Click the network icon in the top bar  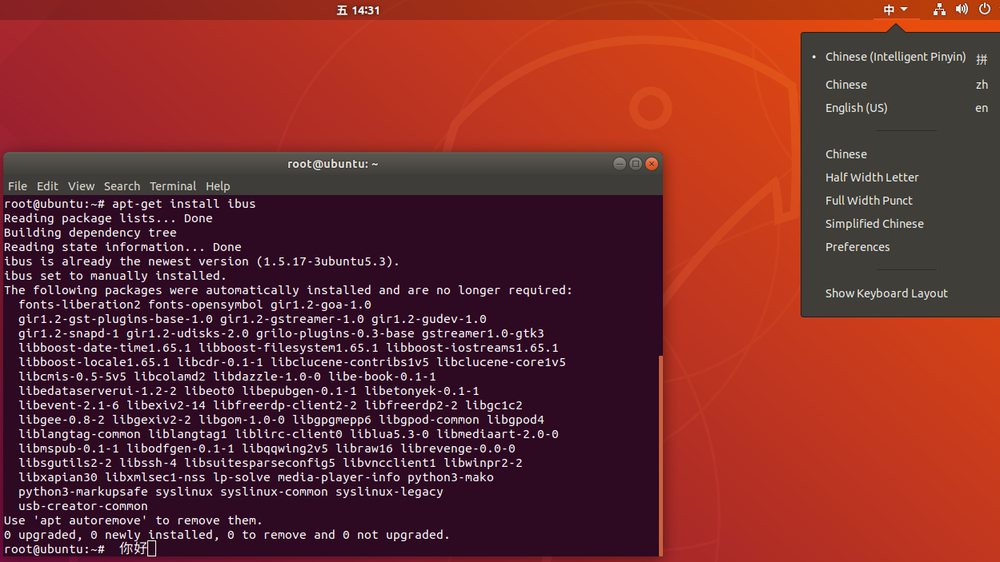[939, 10]
